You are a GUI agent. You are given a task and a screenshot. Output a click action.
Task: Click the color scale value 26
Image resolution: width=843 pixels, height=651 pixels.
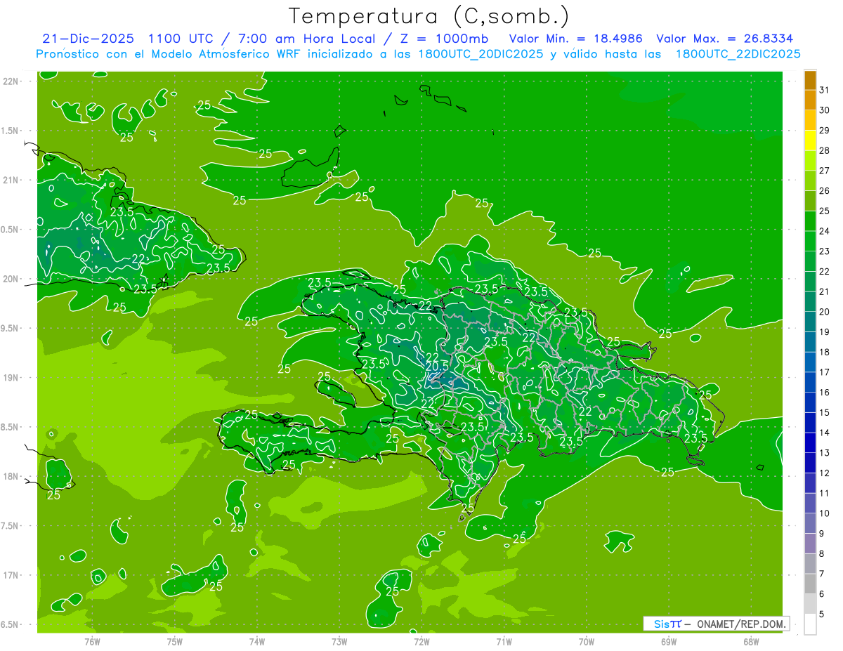pos(824,191)
